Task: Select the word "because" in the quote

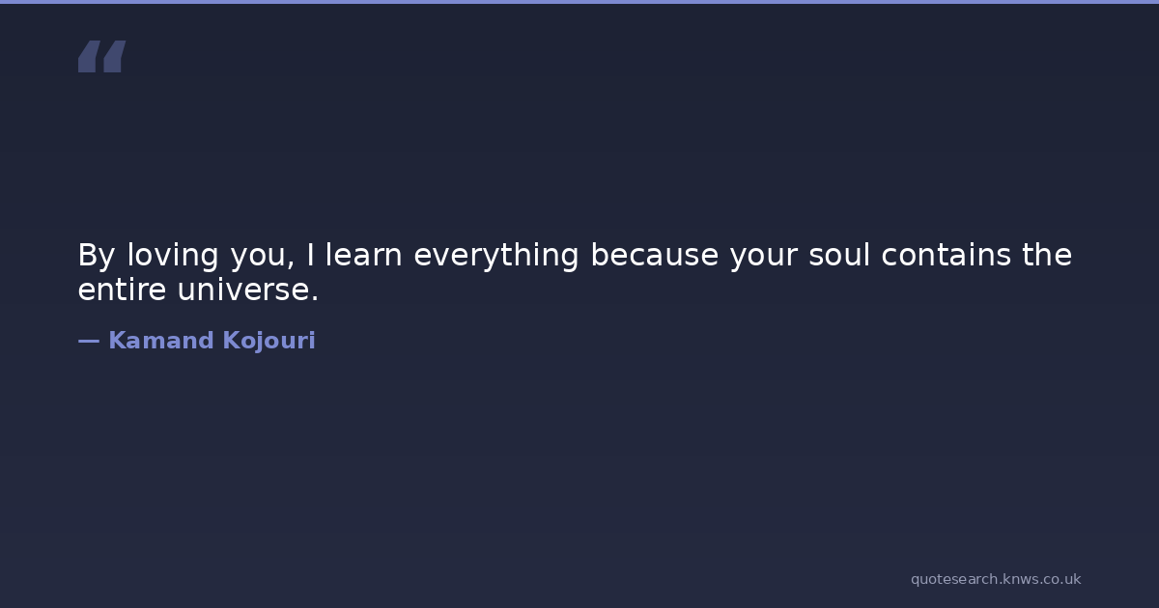Action: (x=654, y=256)
